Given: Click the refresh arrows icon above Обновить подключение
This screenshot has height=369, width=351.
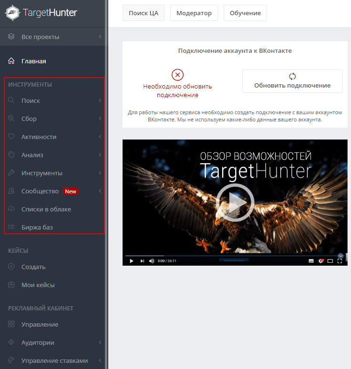Looking at the screenshot, I should (292, 76).
